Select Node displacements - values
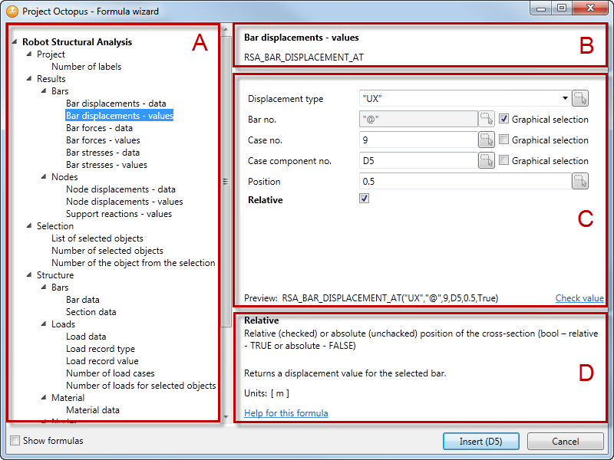The image size is (614, 460). (x=124, y=202)
